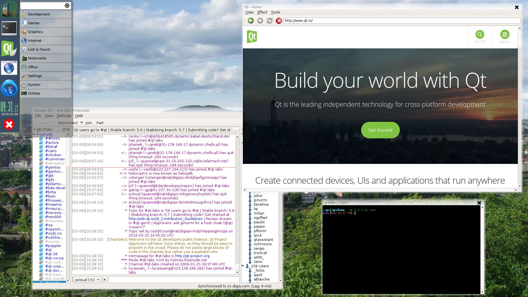Clear the application menu search field
The width and height of the screenshot is (528, 297).
point(67,5)
